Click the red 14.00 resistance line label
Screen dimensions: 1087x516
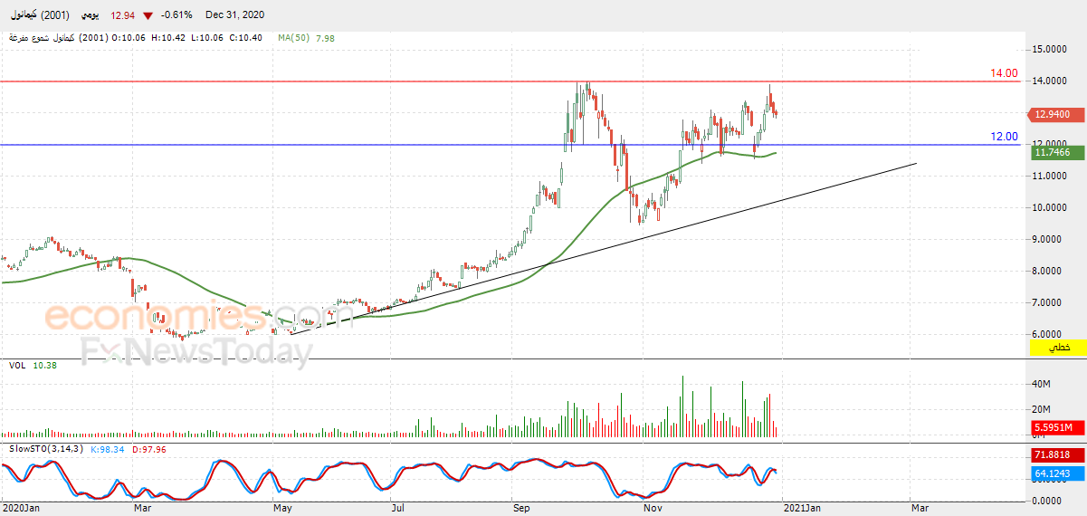[1004, 73]
